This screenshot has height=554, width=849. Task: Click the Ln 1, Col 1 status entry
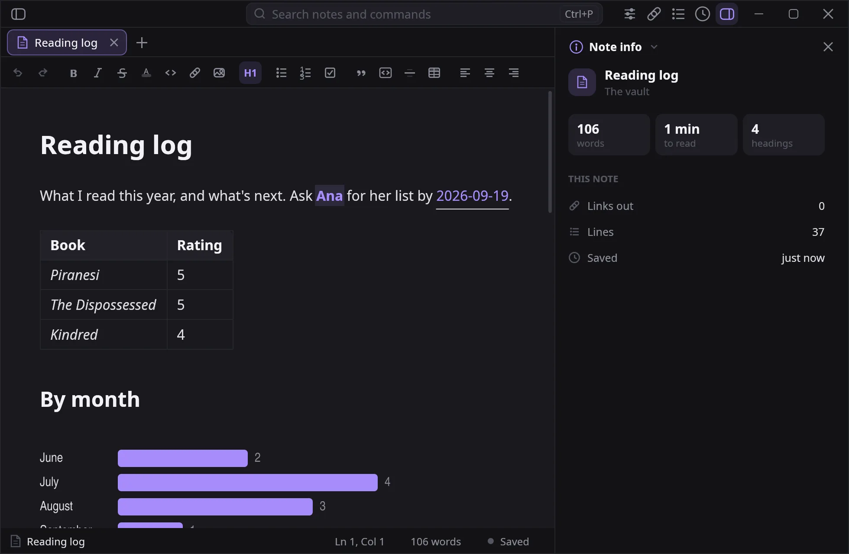[x=360, y=541]
